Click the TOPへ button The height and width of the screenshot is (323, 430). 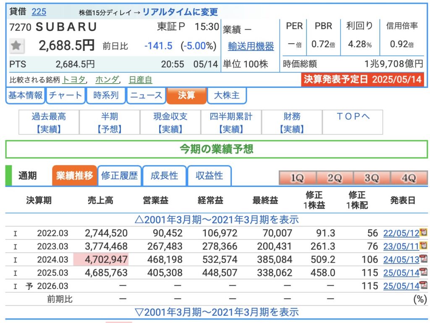coord(353,122)
